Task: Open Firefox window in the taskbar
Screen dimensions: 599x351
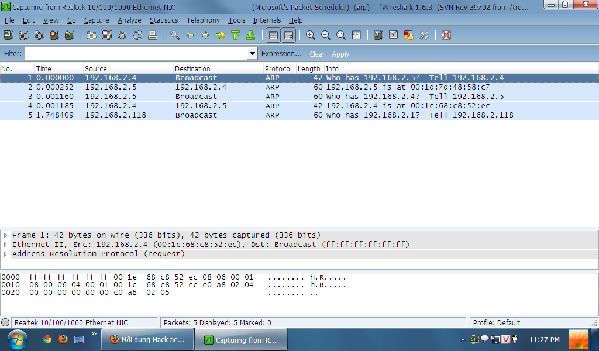Action: click(x=147, y=340)
